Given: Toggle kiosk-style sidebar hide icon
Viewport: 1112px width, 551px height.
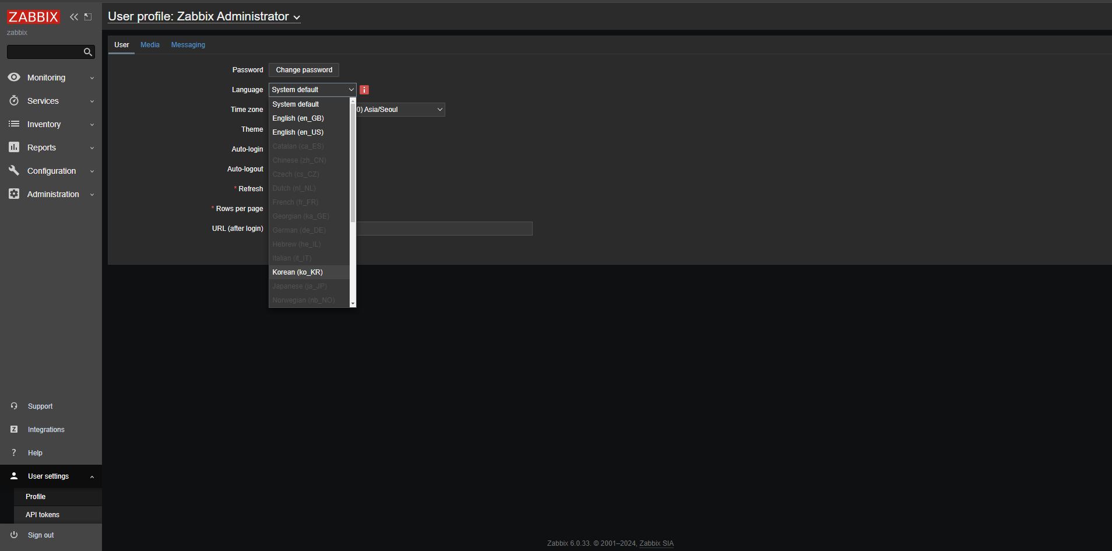Looking at the screenshot, I should click(88, 17).
